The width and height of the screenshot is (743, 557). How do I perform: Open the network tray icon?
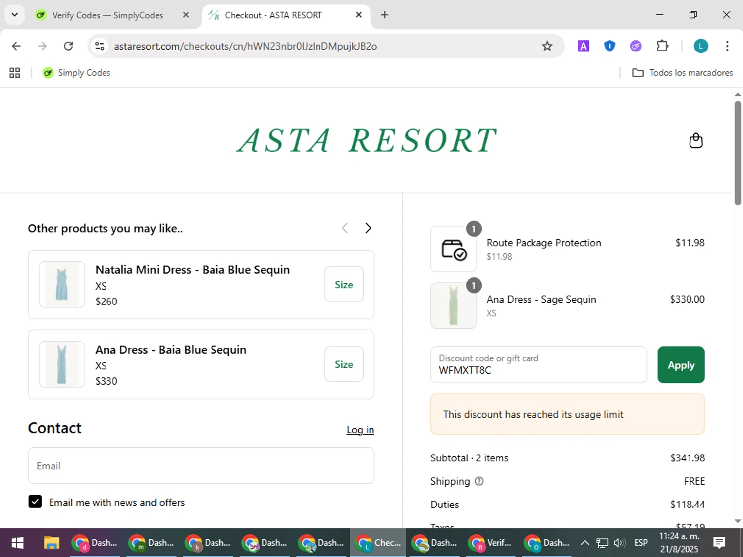[x=602, y=543]
